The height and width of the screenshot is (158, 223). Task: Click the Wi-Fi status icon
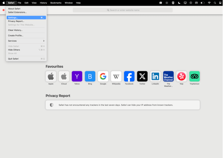(209, 3)
